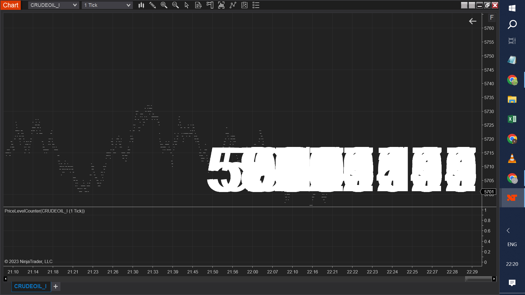
Task: Click the zoom in magnifier
Action: pos(164,5)
